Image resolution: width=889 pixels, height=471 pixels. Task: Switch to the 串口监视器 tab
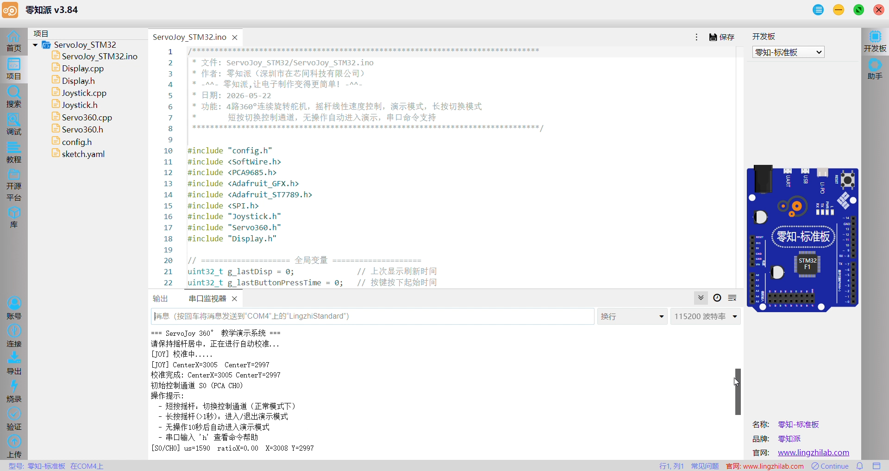[x=207, y=299]
